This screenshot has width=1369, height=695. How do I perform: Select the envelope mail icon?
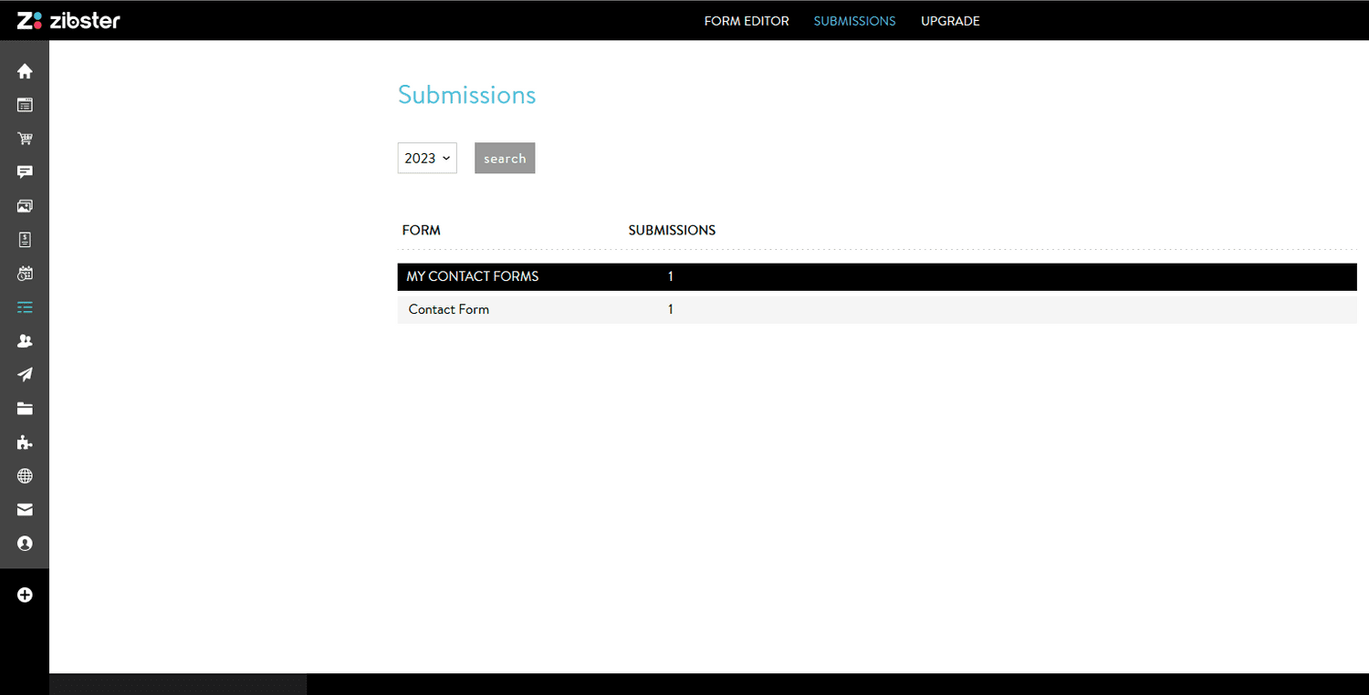pos(25,509)
